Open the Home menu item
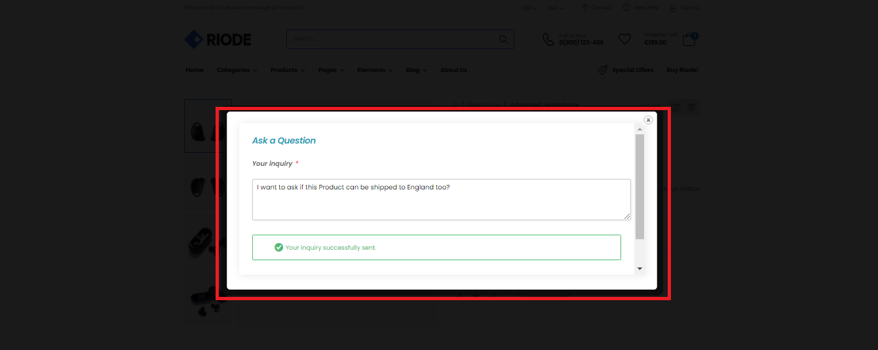Image resolution: width=878 pixels, height=350 pixels. coord(195,70)
